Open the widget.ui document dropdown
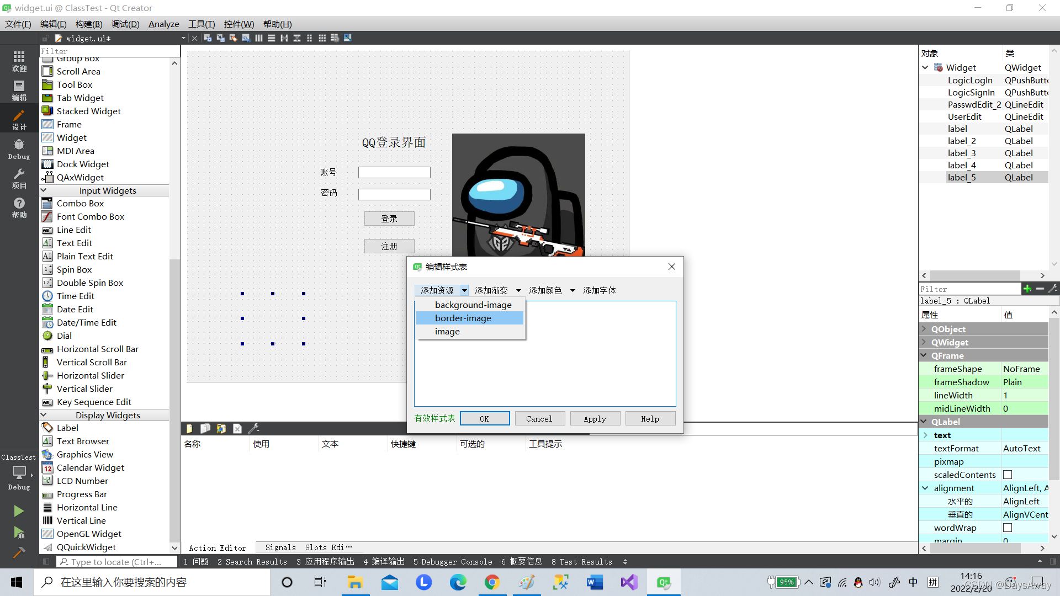 coord(183,38)
